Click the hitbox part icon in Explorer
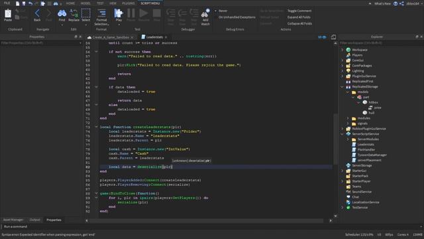 [365, 102]
